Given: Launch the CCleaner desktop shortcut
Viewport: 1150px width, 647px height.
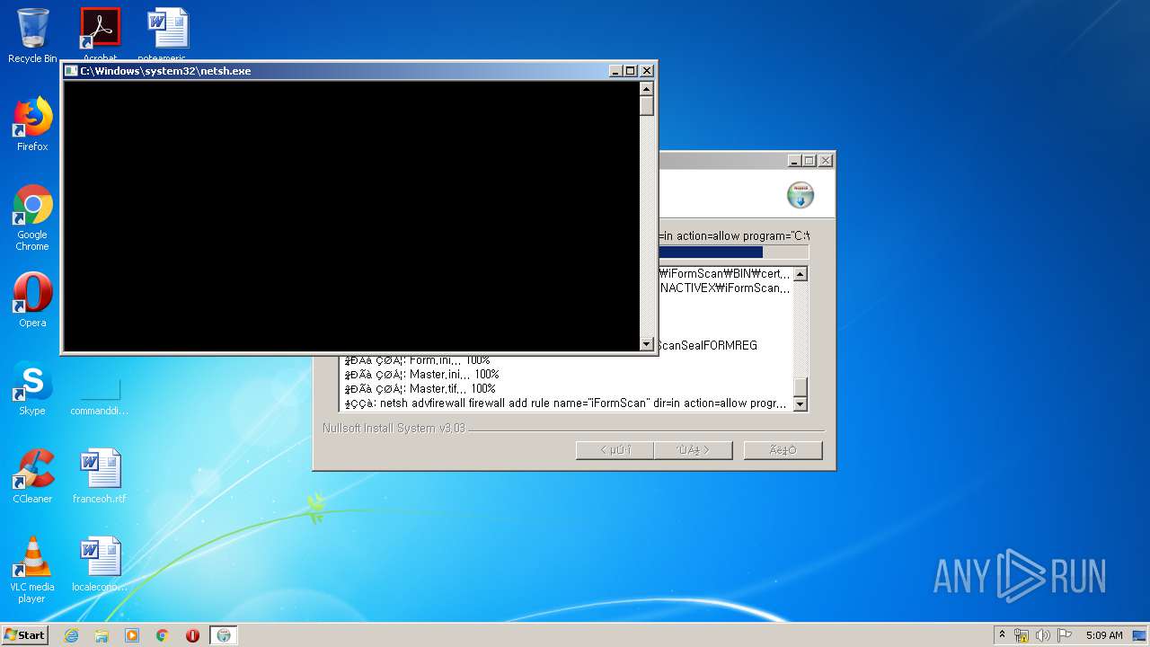Looking at the screenshot, I should point(32,476).
